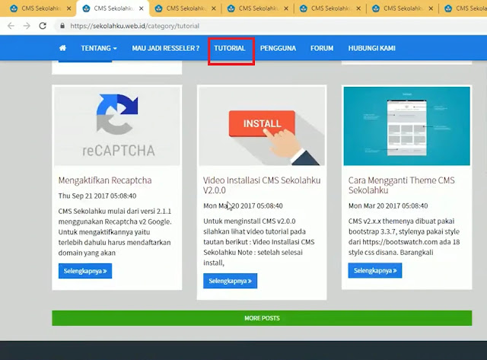Open the FORUM menu item
Image resolution: width=487 pixels, height=360 pixels.
(322, 48)
